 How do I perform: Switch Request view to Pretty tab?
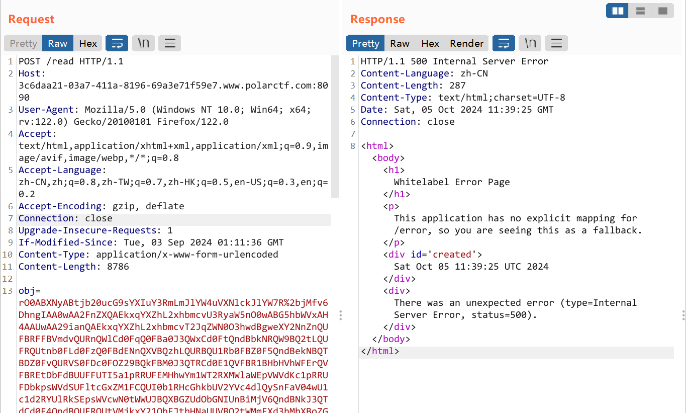point(24,43)
